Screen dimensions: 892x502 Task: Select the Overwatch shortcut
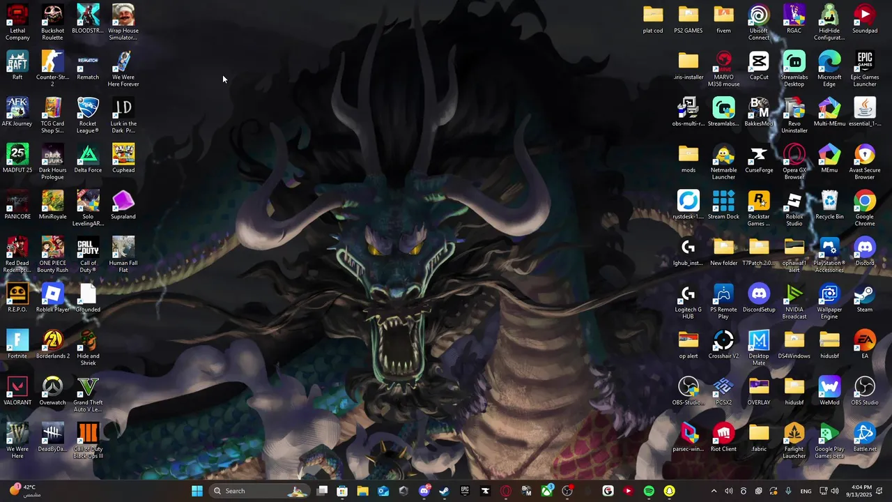pos(52,391)
